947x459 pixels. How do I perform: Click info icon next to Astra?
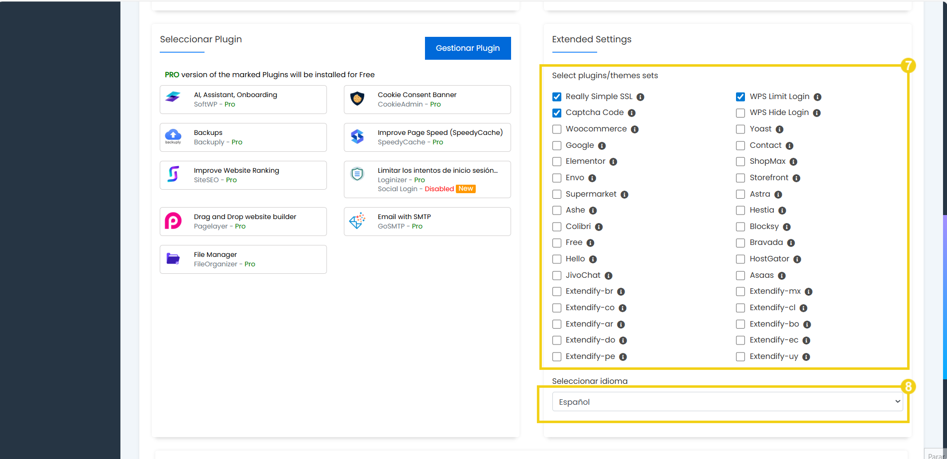tap(778, 195)
